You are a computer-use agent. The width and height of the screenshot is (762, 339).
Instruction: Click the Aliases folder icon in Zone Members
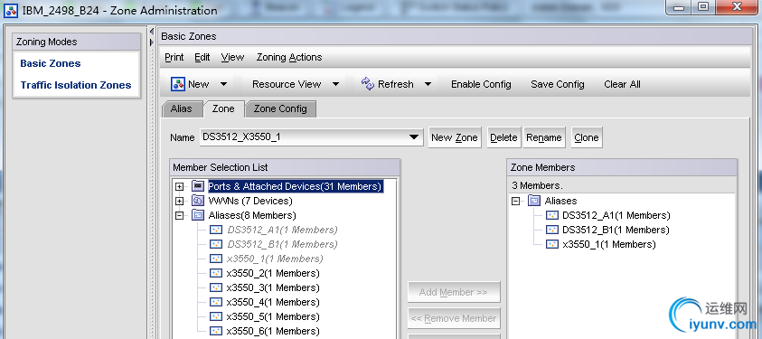pyautogui.click(x=534, y=201)
